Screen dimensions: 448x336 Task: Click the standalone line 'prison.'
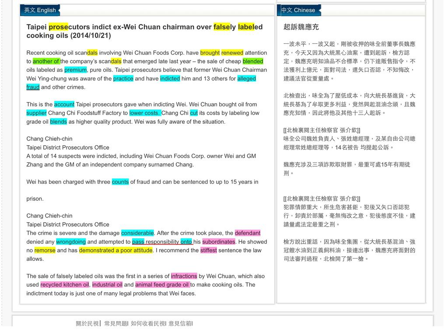(x=35, y=199)
